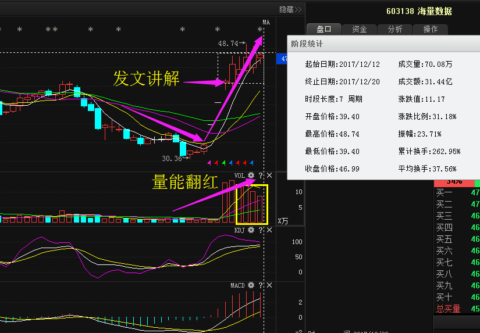Select the 买四 order book row
480x333 pixels.
click(x=457, y=227)
